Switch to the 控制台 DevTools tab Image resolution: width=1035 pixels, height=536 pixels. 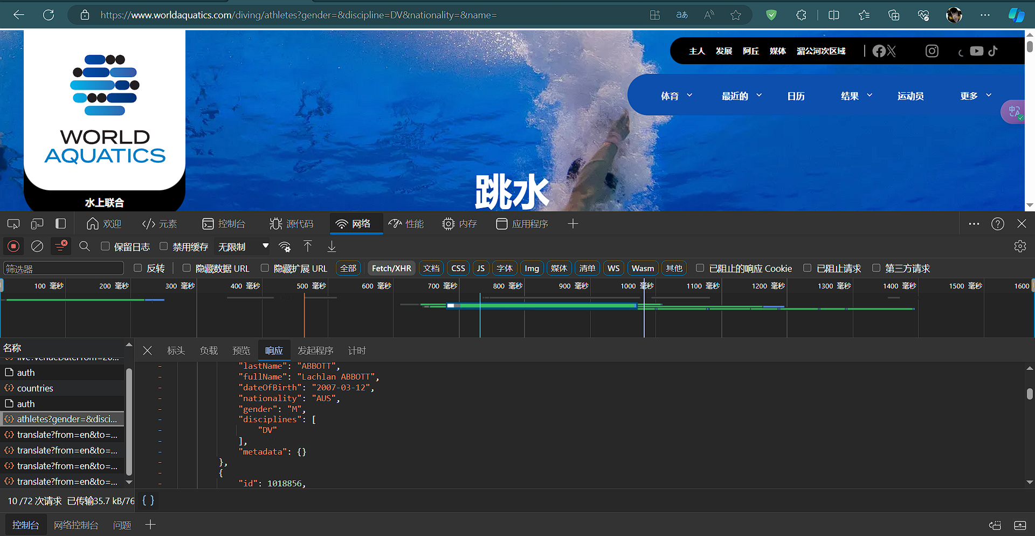(224, 224)
